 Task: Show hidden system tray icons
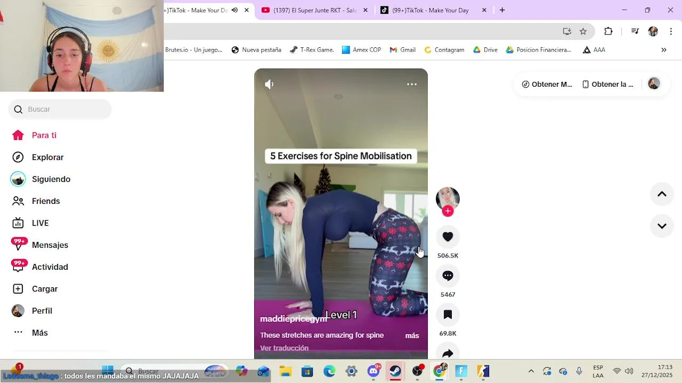click(x=531, y=371)
